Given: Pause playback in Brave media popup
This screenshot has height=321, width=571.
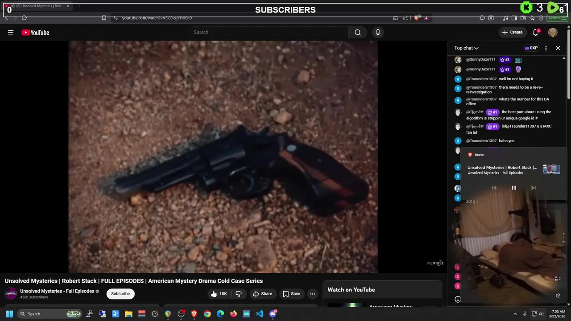Looking at the screenshot, I should (513, 188).
